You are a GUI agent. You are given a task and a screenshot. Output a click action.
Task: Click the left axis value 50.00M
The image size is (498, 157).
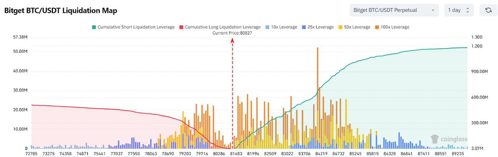pos(20,52)
